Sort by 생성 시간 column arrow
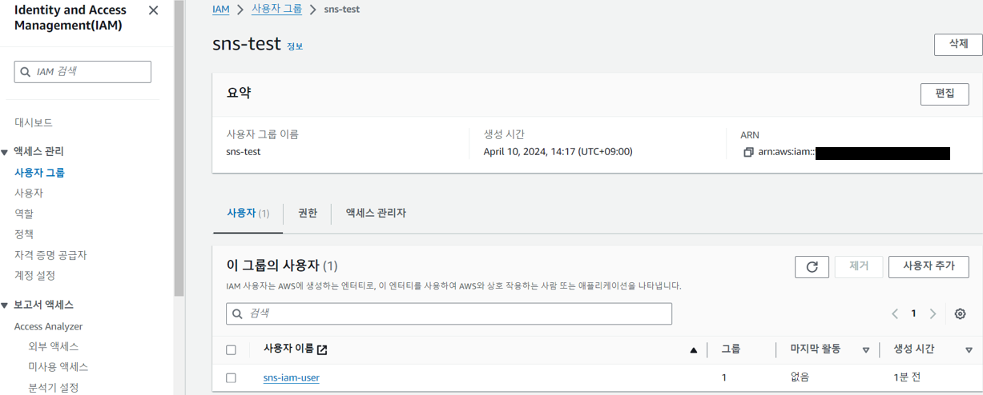This screenshot has width=983, height=395. [x=969, y=350]
